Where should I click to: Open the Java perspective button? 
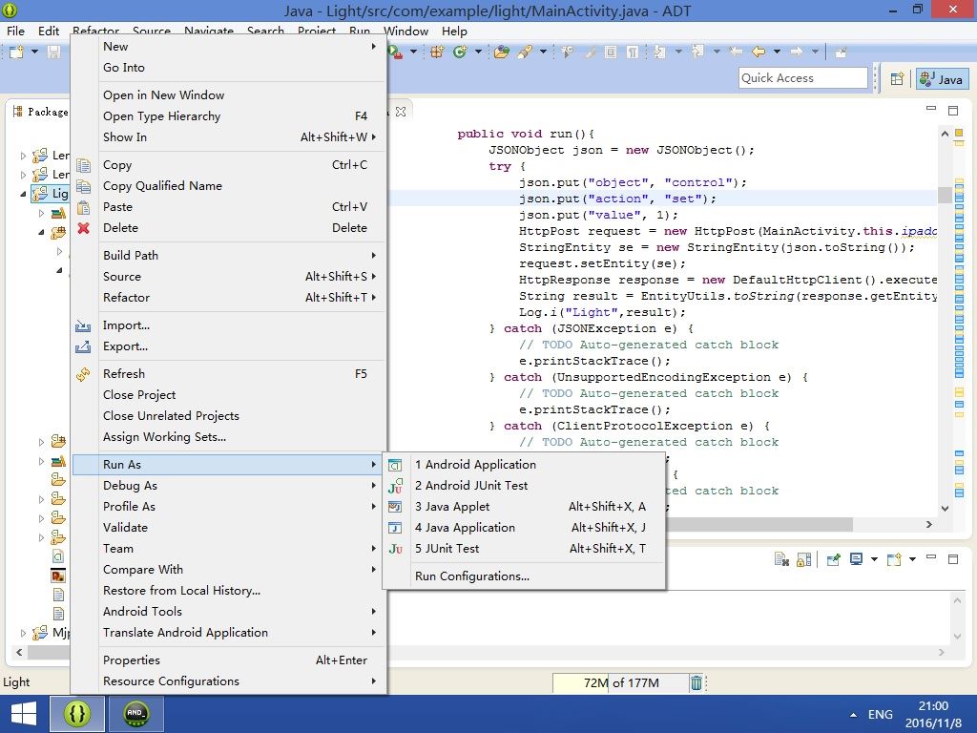coord(943,79)
